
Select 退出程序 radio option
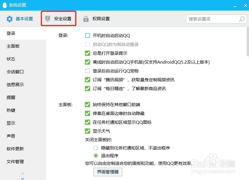[x=96, y=156]
